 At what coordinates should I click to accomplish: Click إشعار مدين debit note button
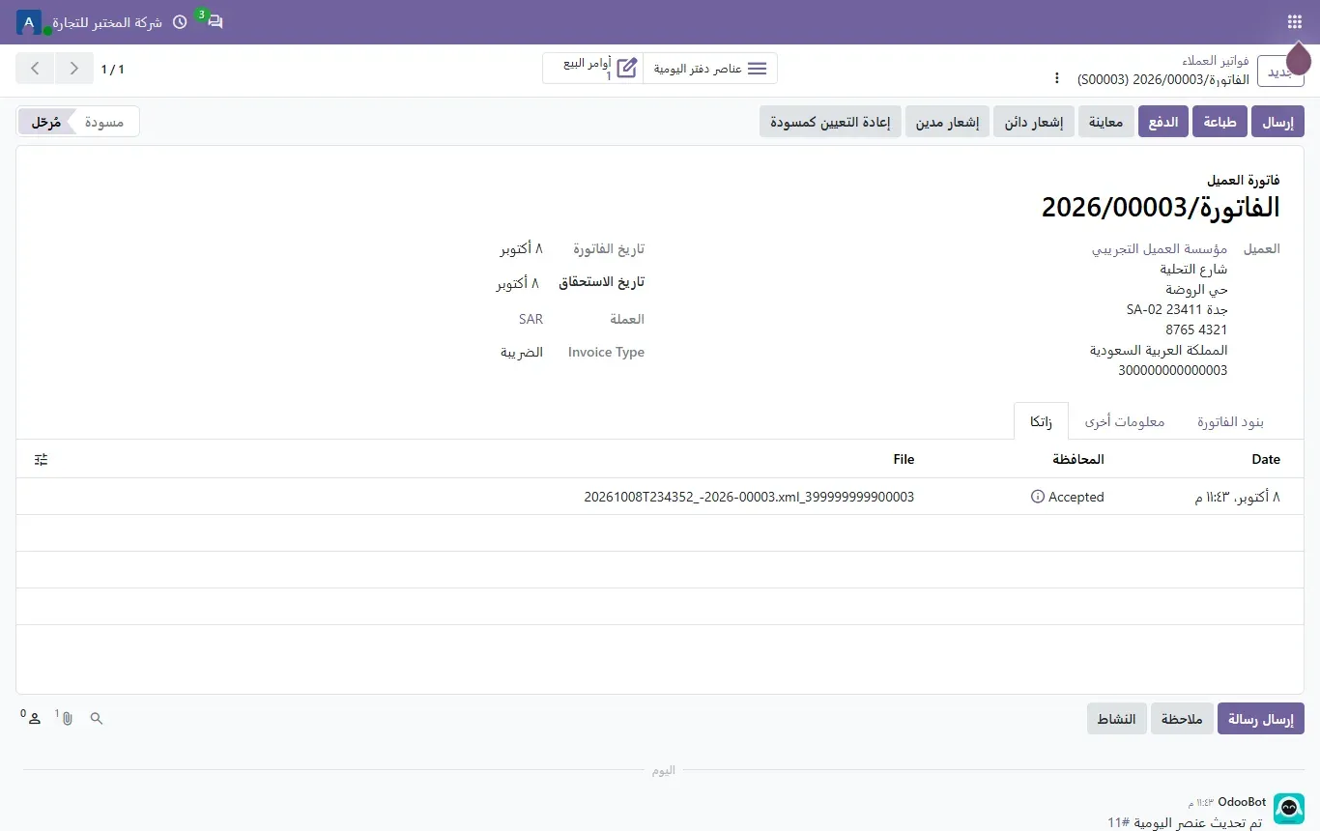point(947,122)
